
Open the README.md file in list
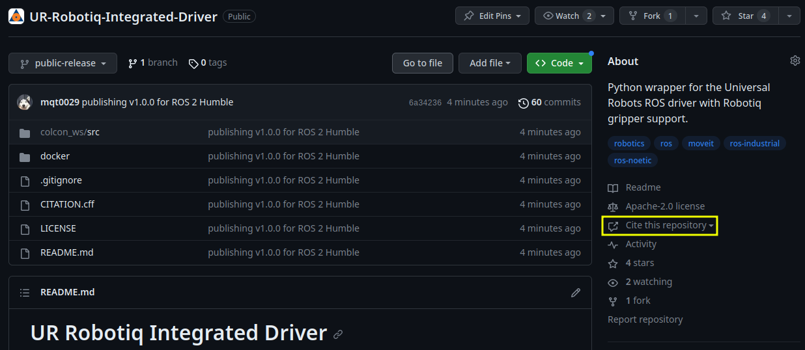67,252
